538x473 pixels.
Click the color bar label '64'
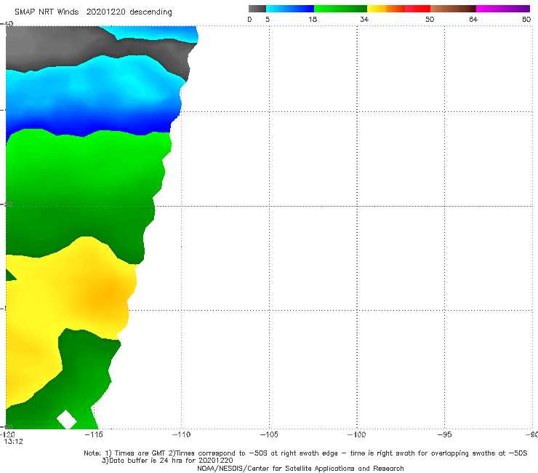473,19
